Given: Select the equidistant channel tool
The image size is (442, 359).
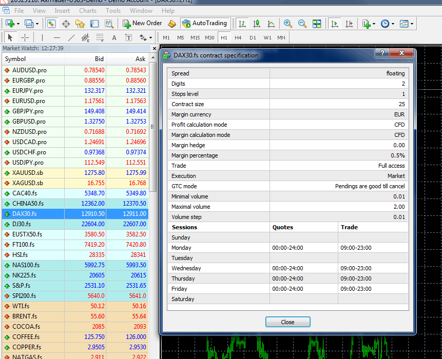Looking at the screenshot, I should tap(85, 37).
